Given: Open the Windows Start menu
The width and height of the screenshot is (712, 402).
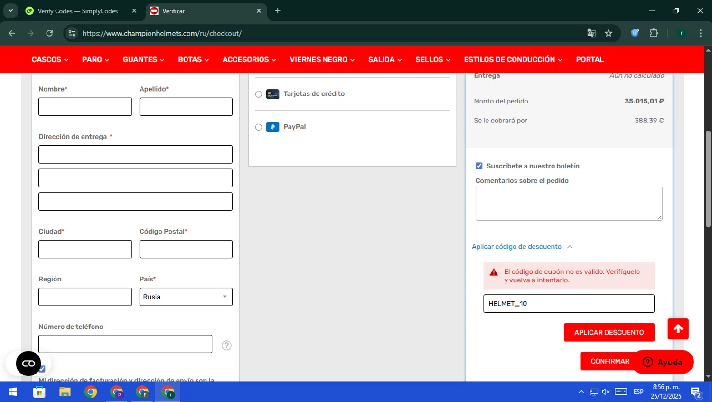Looking at the screenshot, I should click(x=13, y=392).
